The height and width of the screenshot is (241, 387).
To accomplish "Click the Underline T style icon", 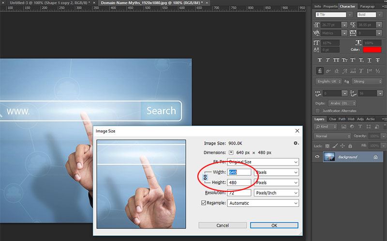I will click(x=369, y=60).
